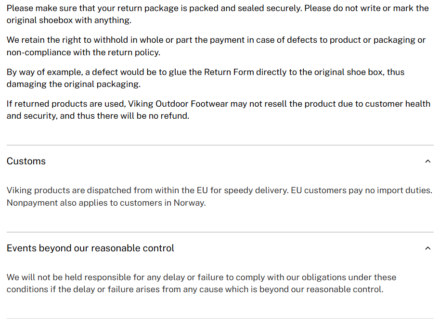This screenshot has height=322, width=439.
Task: Click the Customs accordion heading
Action: pos(26,161)
